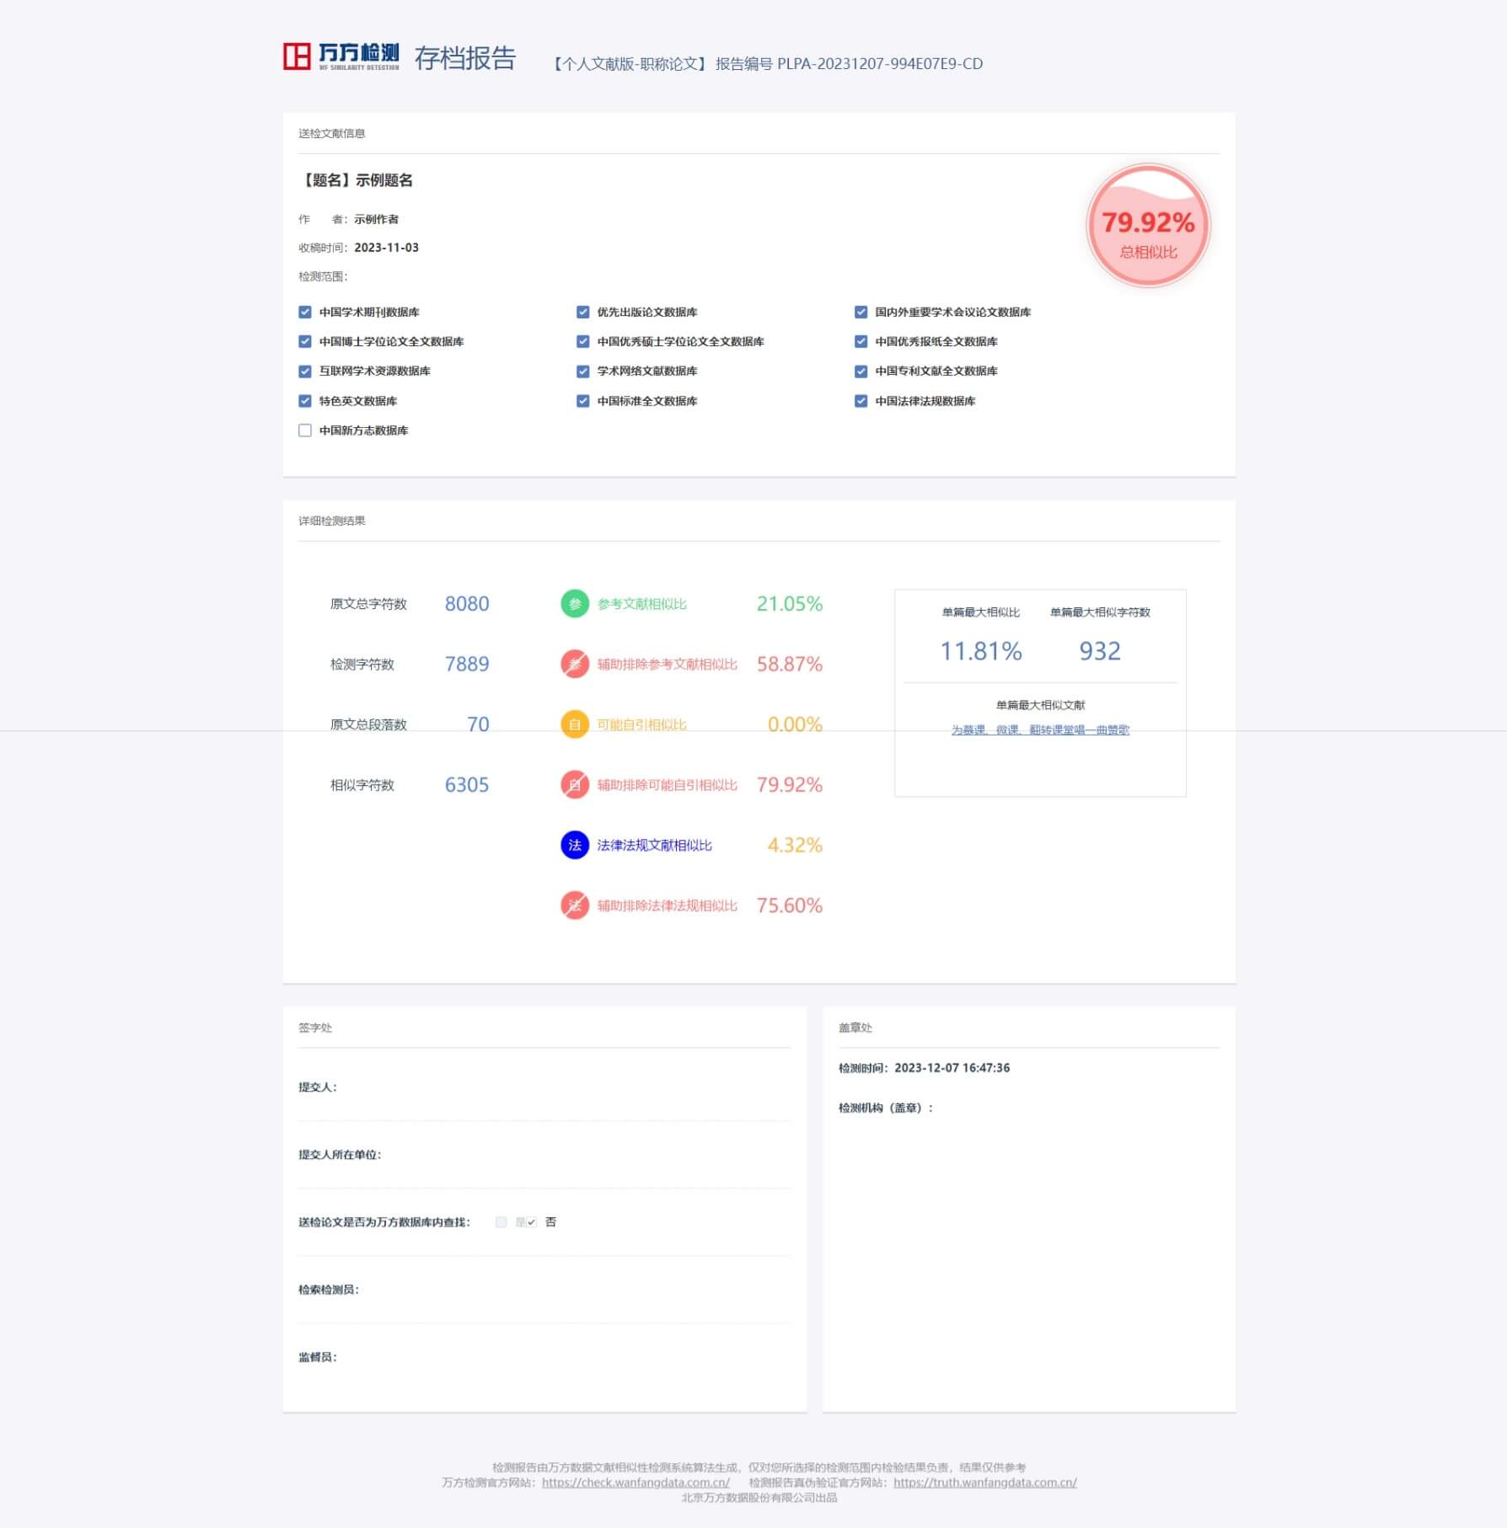
Task: Click the orange self-citation similarity icon
Action: point(574,724)
